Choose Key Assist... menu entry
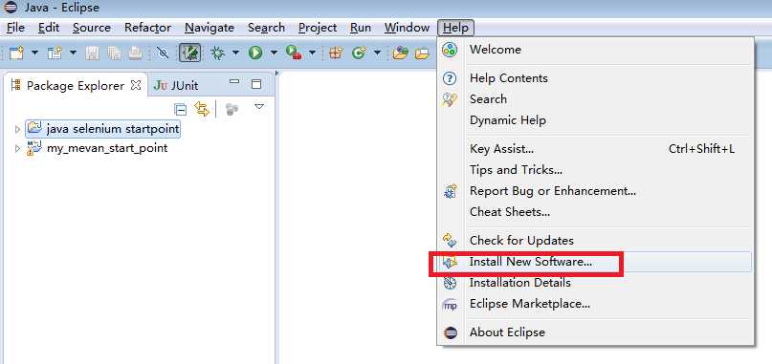 595,149
